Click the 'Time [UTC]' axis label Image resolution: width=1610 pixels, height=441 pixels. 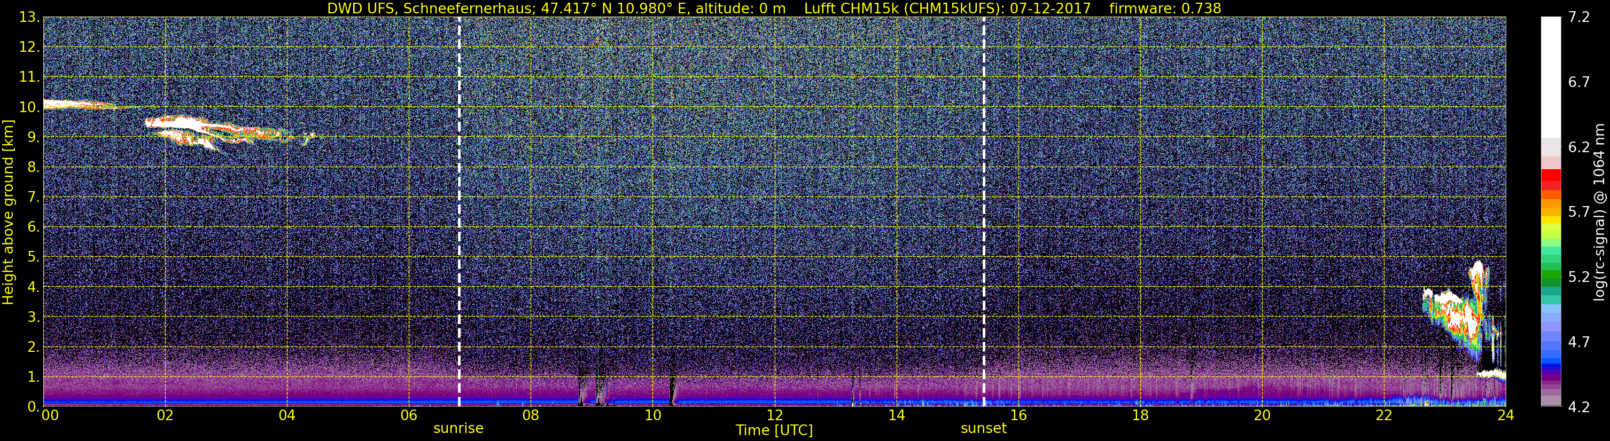coord(774,430)
